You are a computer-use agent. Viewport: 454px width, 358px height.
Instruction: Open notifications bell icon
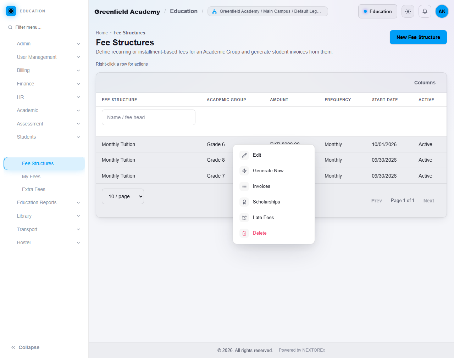(x=425, y=11)
